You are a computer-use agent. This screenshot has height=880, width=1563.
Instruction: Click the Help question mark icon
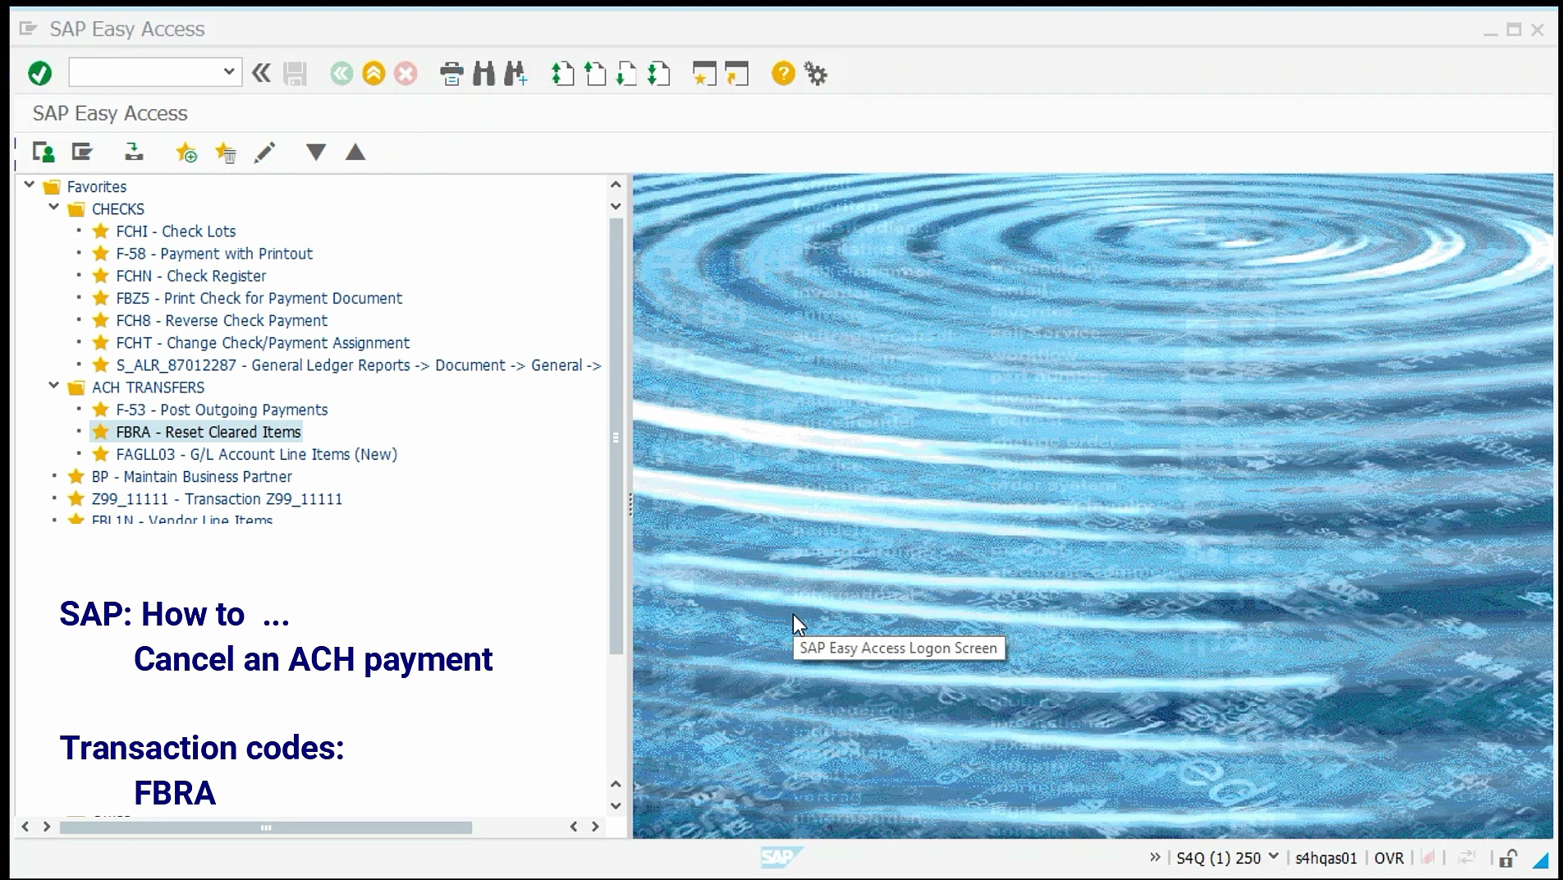[x=782, y=73]
